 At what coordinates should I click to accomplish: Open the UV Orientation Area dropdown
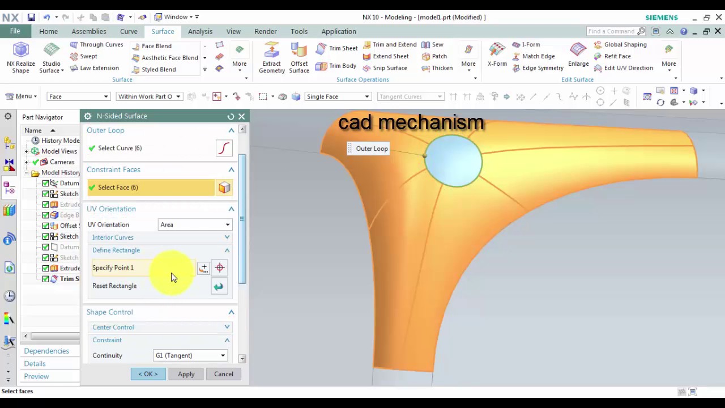195,225
